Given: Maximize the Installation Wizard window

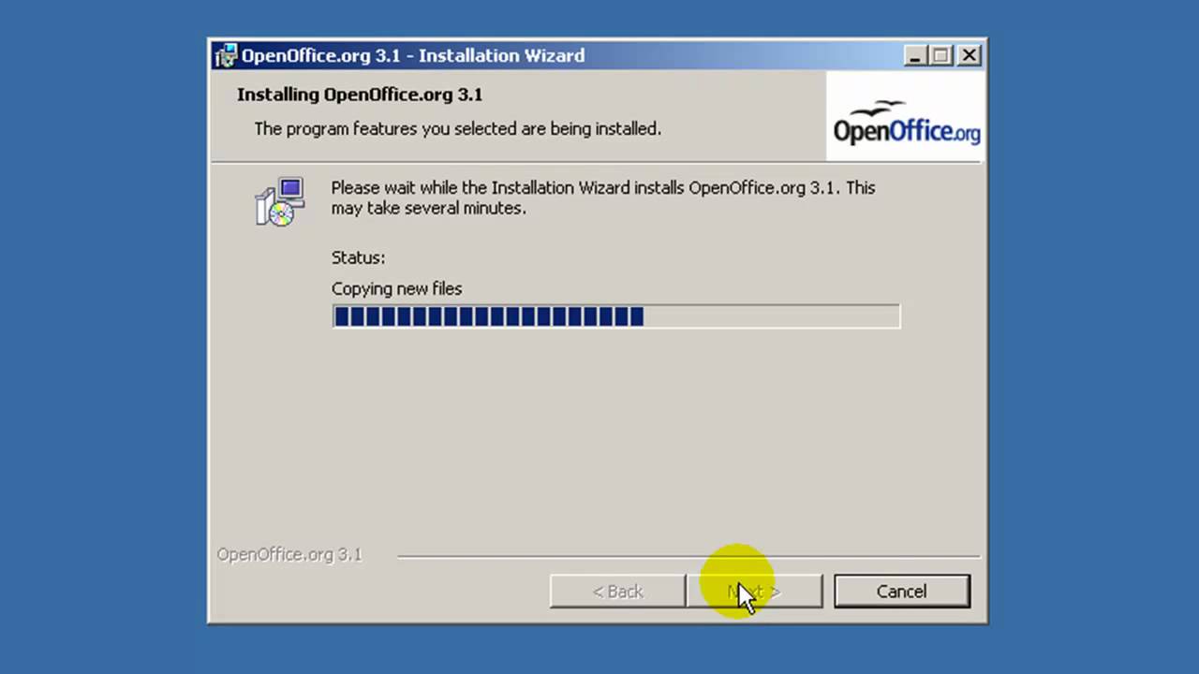Looking at the screenshot, I should [940, 56].
